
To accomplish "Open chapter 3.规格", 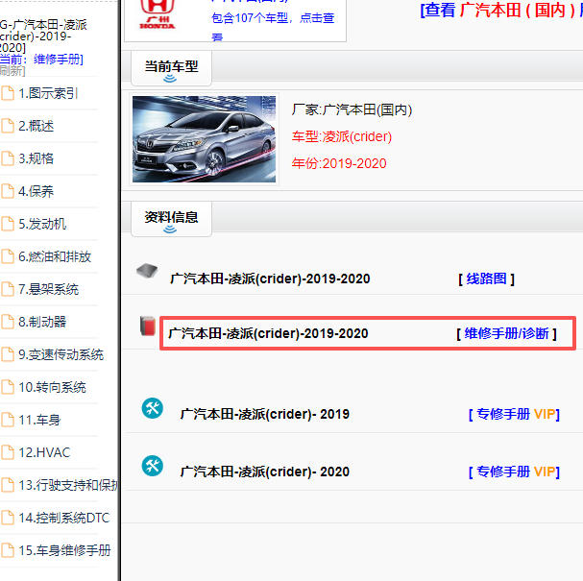I will 36,158.
